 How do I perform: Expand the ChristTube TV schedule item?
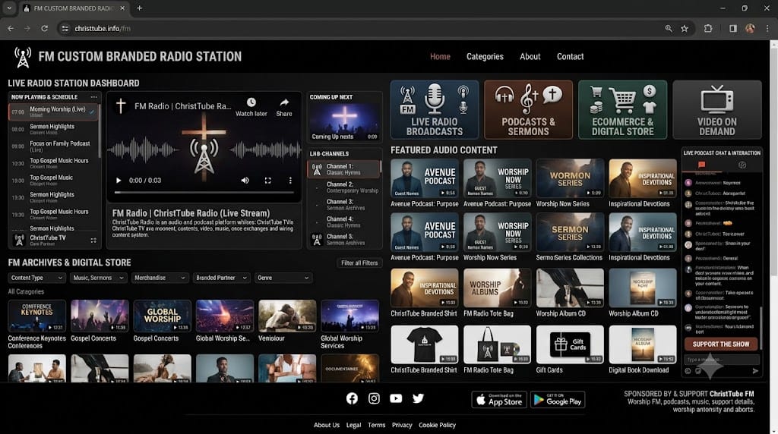click(x=93, y=241)
